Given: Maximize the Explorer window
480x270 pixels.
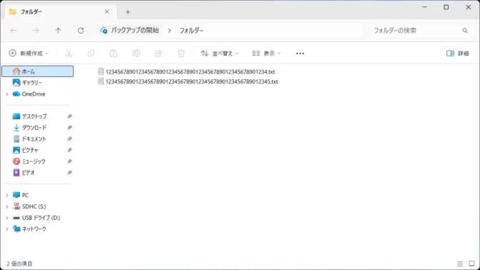Looking at the screenshot, I should point(446,7).
